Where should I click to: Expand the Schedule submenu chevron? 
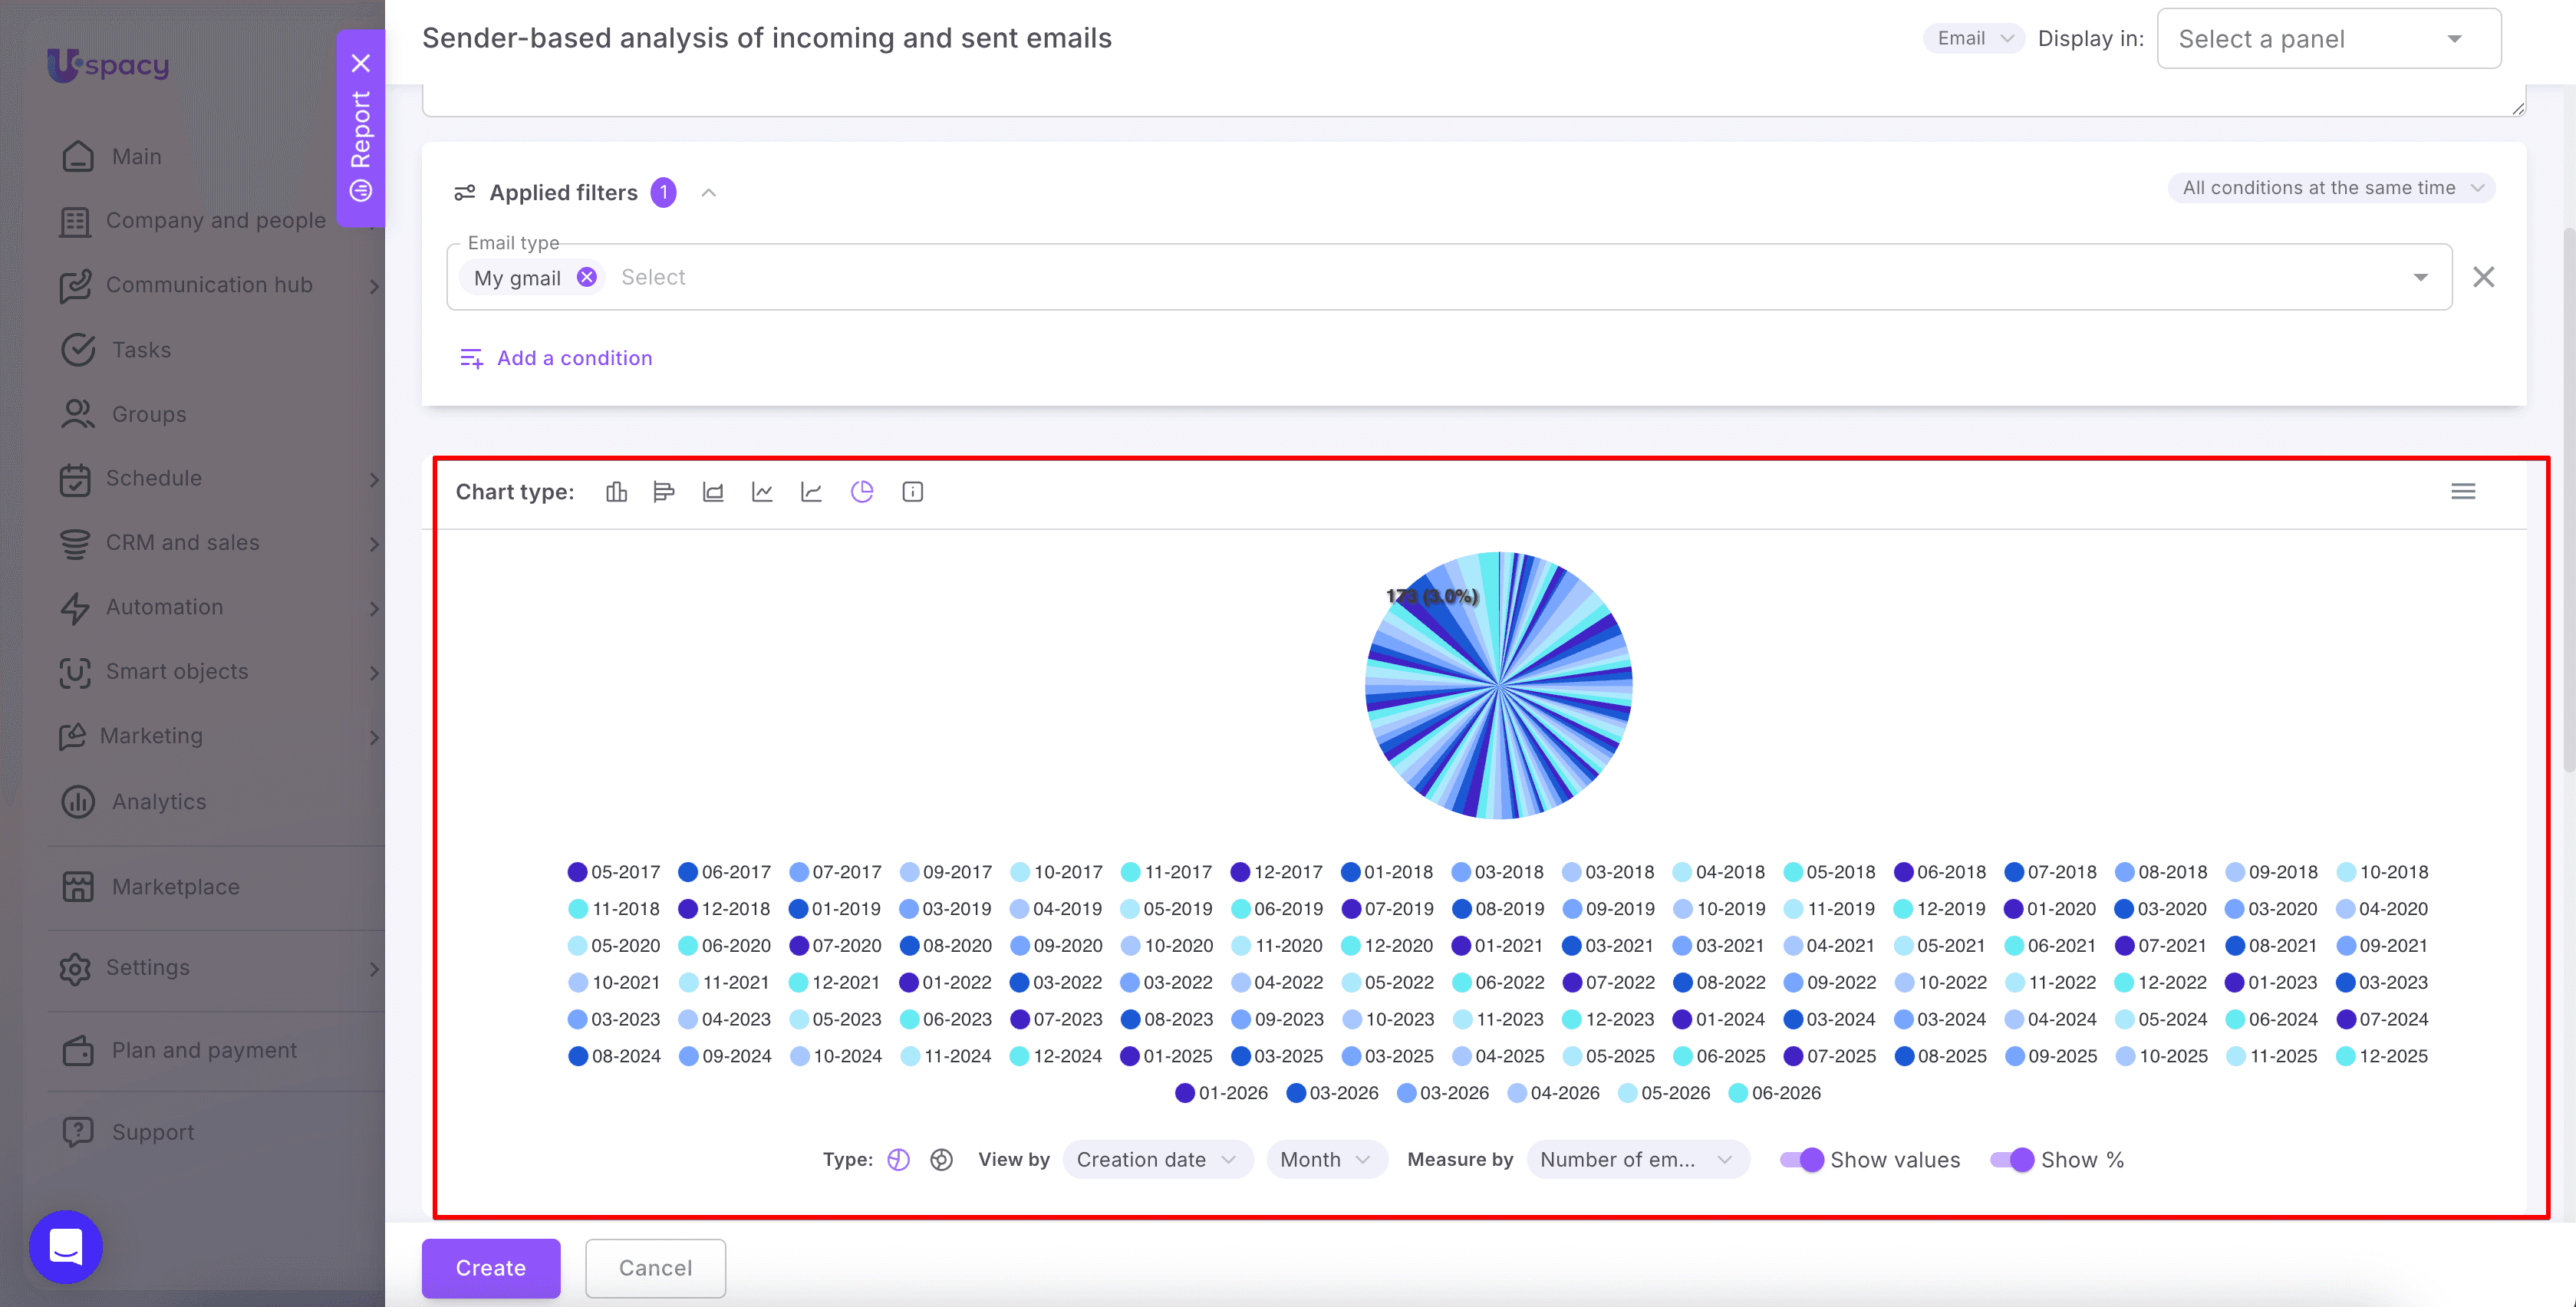(x=373, y=479)
